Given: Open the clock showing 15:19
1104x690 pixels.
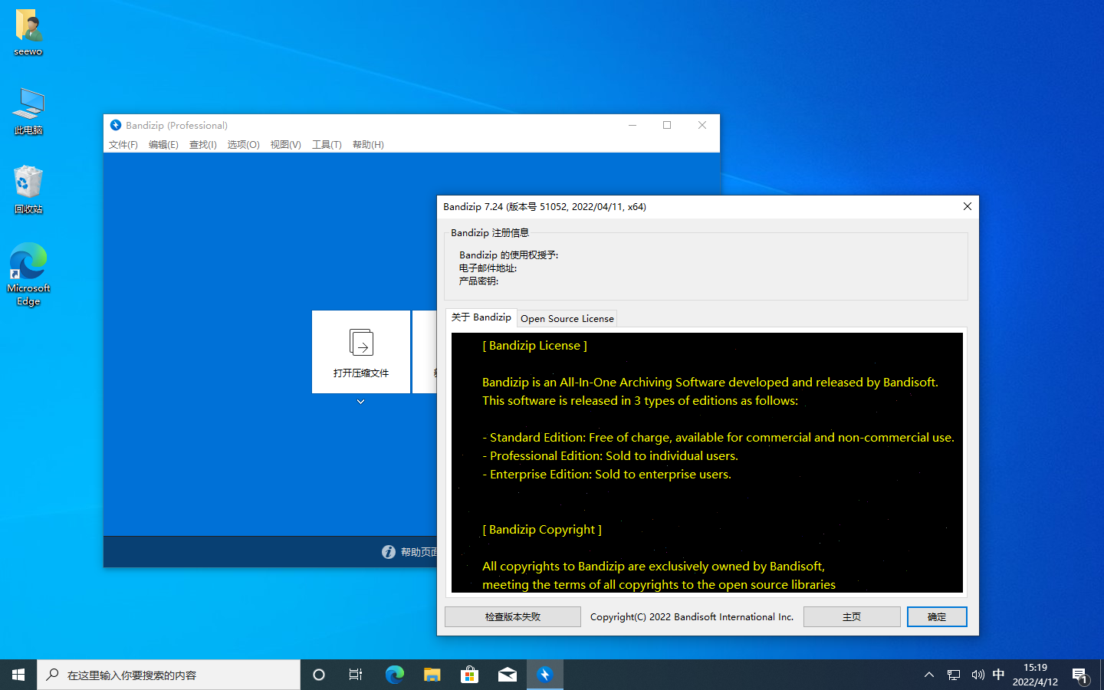Looking at the screenshot, I should coord(1035,675).
